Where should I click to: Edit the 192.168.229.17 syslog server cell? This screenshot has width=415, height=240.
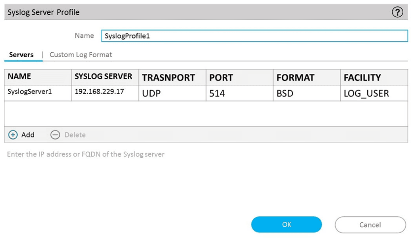105,93
